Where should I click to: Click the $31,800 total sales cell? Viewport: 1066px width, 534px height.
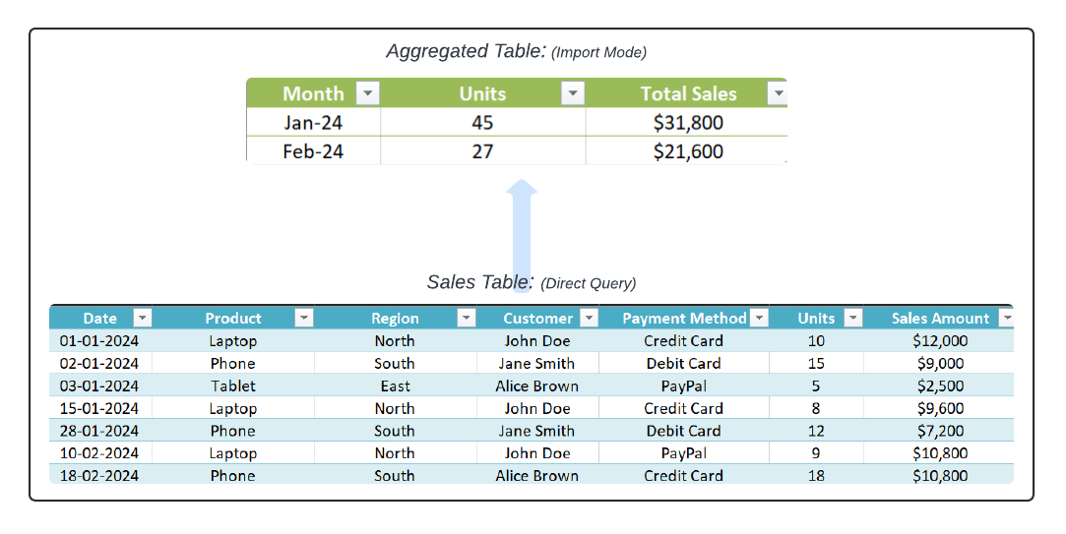687,122
